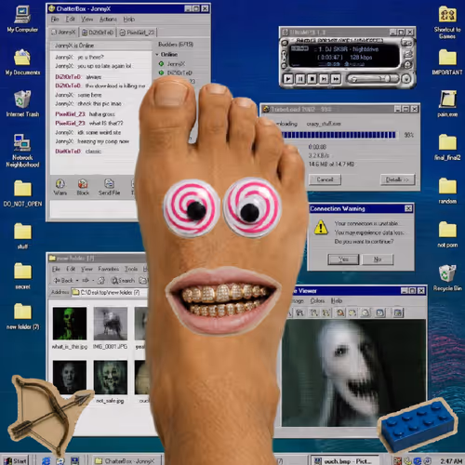Open the pain.exe desktop icon

pos(447,103)
